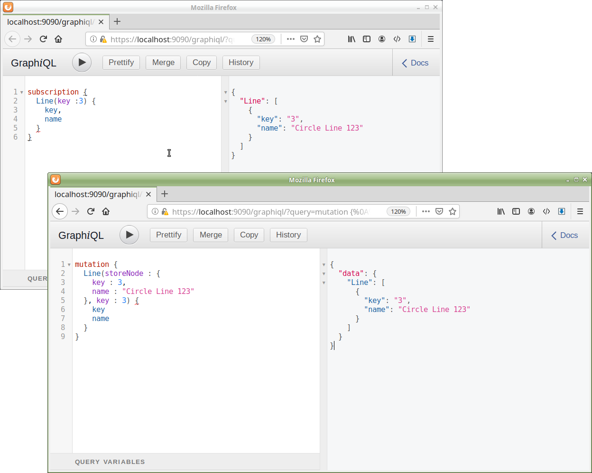This screenshot has width=592, height=473.
Task: Go to home page in front window
Action: pos(106,211)
